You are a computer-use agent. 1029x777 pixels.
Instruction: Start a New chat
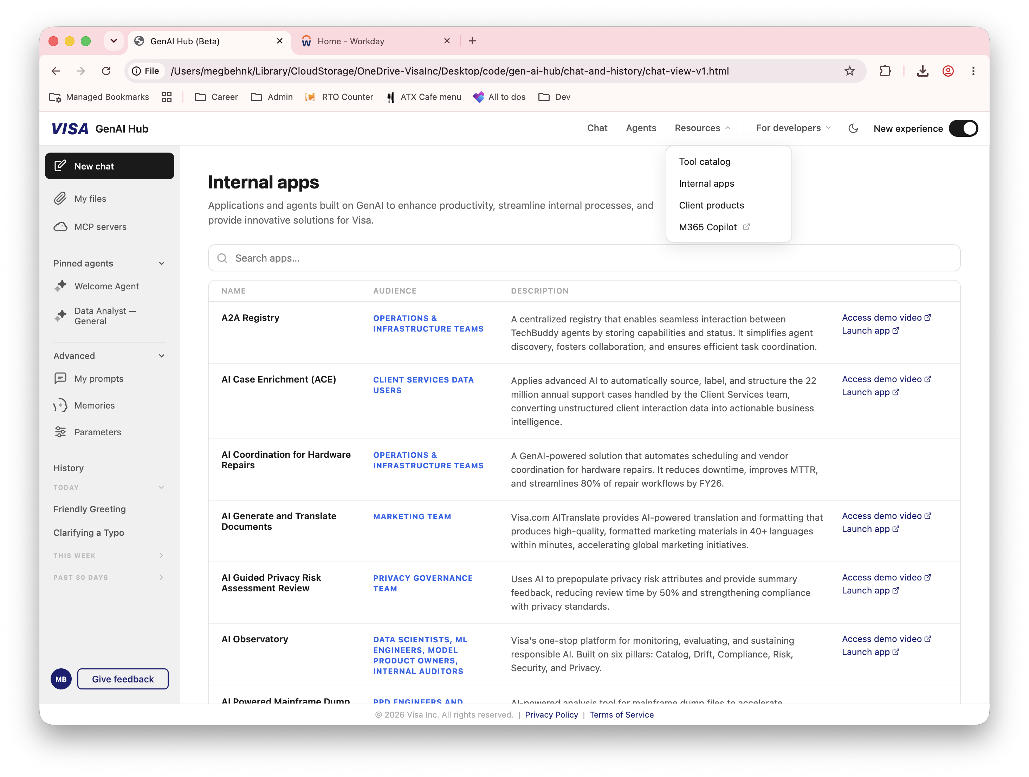(109, 166)
